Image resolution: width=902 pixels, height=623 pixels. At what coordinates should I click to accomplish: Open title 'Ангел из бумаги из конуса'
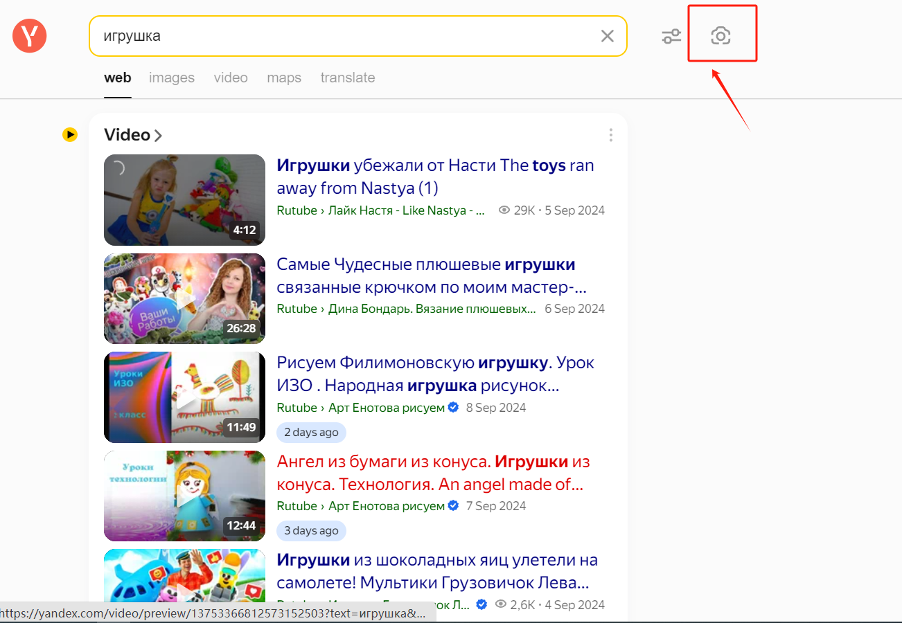point(433,473)
